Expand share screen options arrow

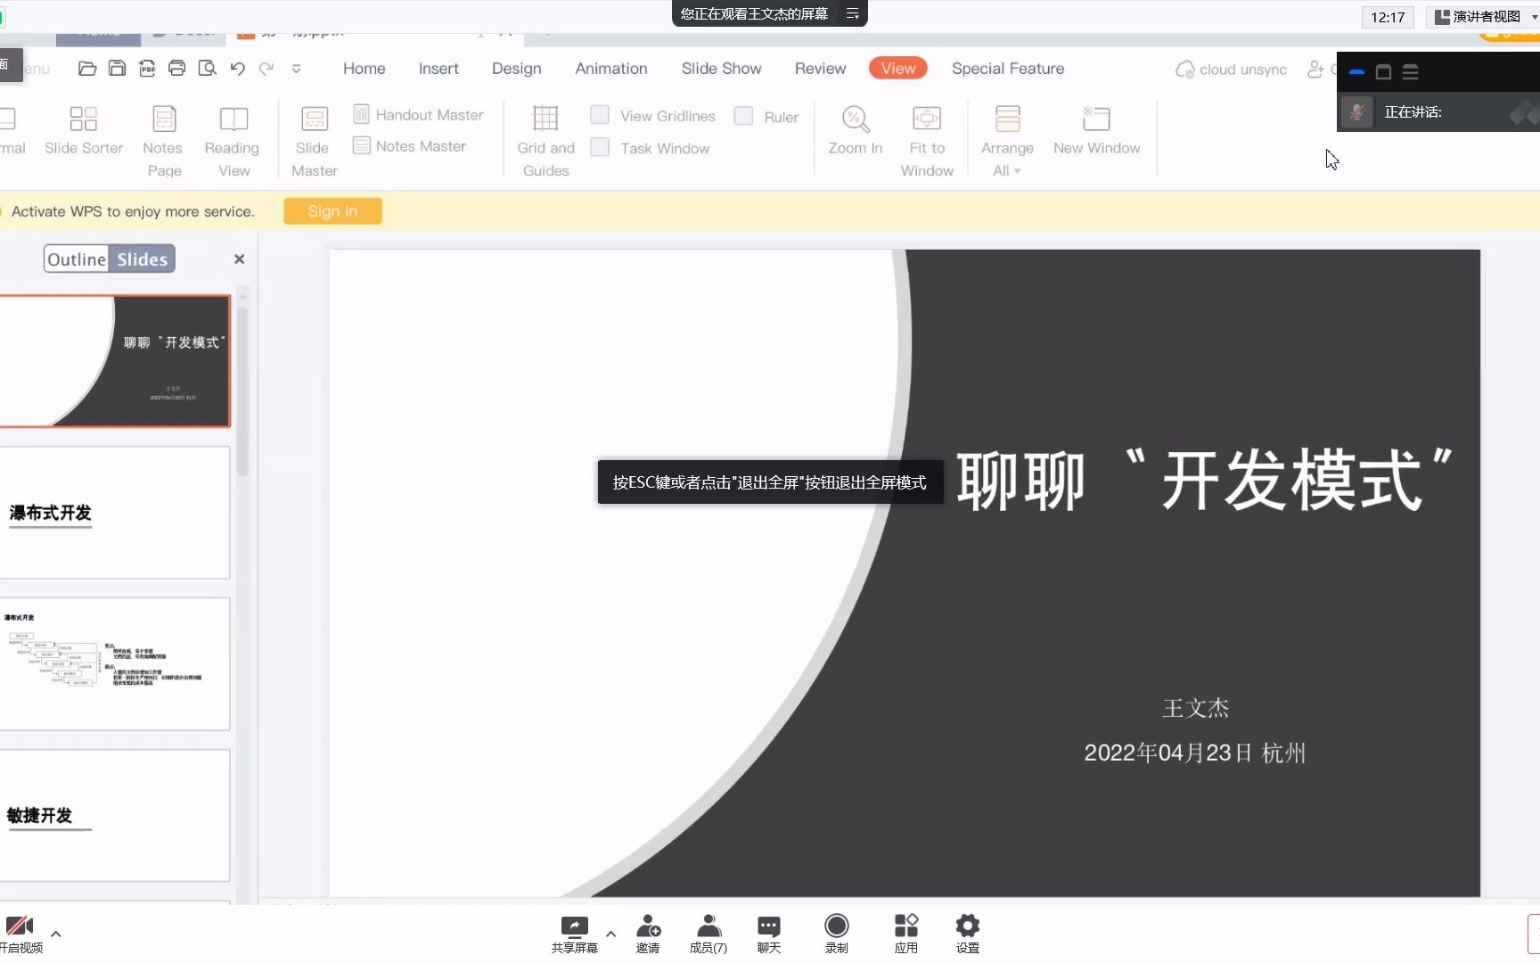(x=610, y=934)
